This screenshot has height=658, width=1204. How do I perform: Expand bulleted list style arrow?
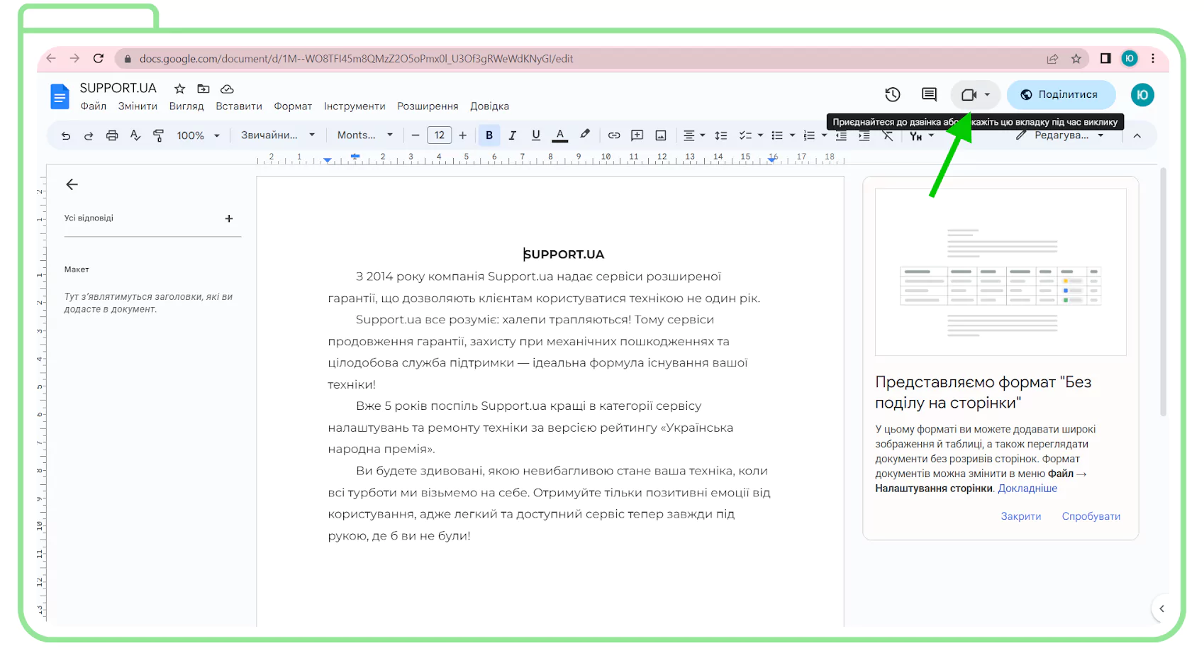(x=793, y=135)
